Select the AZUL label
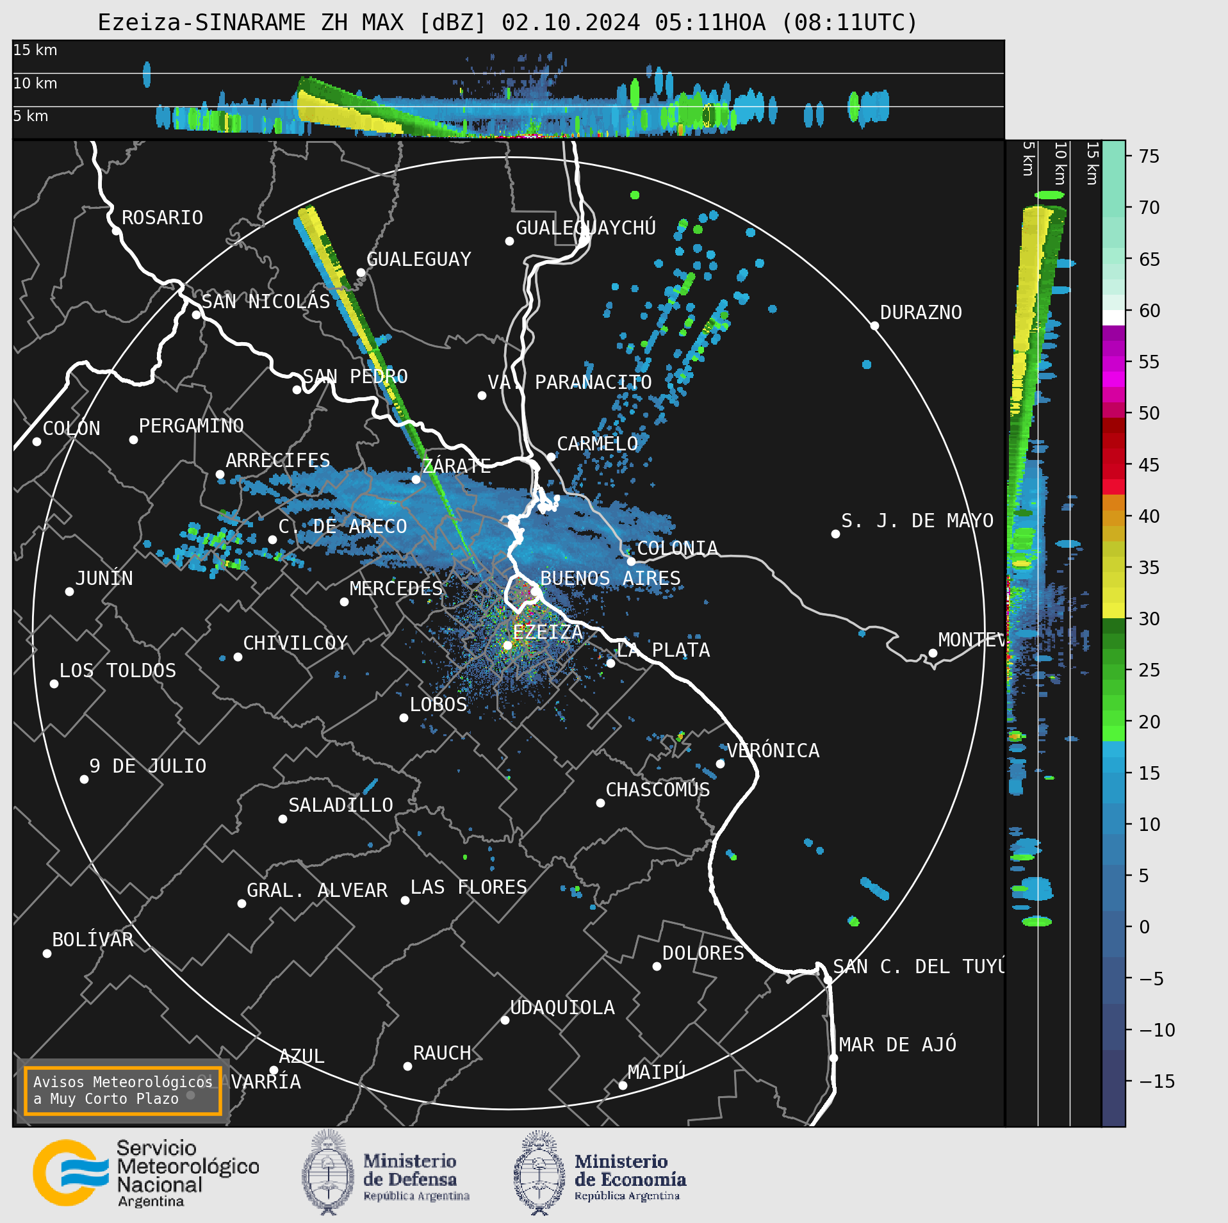Viewport: 1228px width, 1223px height. [x=302, y=1056]
